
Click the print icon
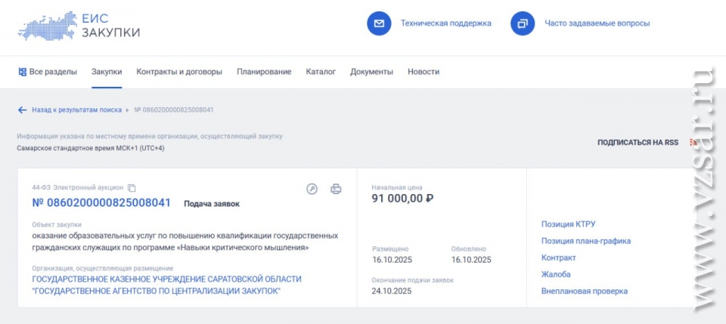coord(336,189)
